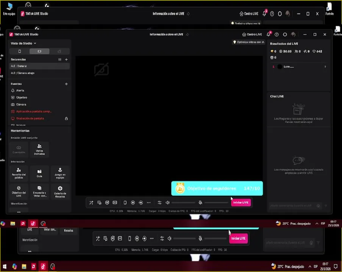Open notifications bell in the front window
Image resolution: width=342 pixels, height=272 pixels.
269,34
